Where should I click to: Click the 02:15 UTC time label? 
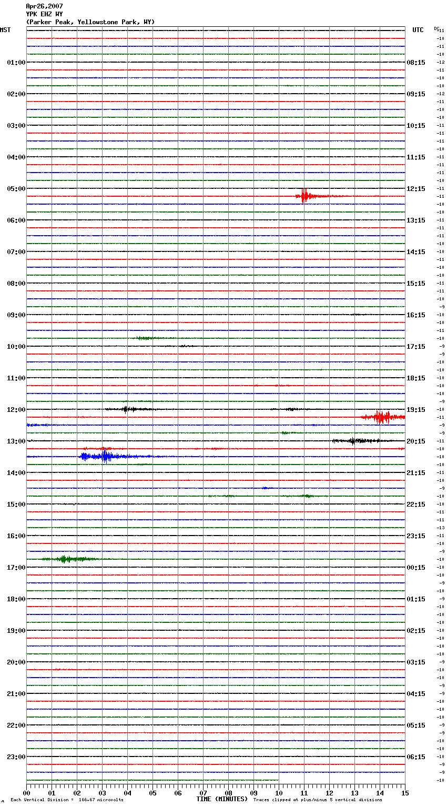click(416, 631)
